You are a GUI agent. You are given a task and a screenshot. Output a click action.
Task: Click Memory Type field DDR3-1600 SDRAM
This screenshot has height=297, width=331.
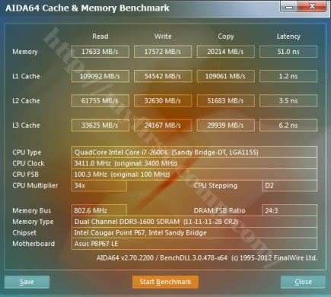click(x=194, y=222)
